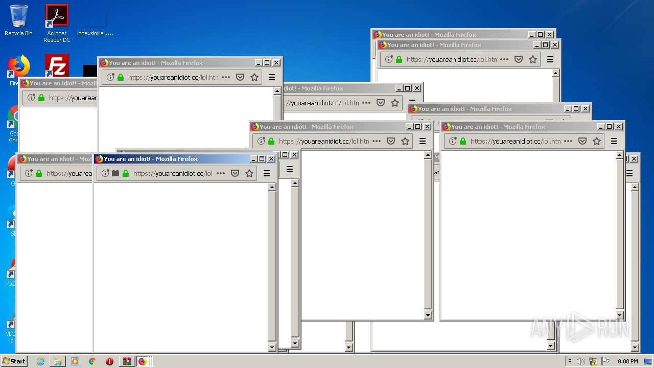Open site info in the Firefox window above the ANY.RUN watermark

[x=453, y=141]
